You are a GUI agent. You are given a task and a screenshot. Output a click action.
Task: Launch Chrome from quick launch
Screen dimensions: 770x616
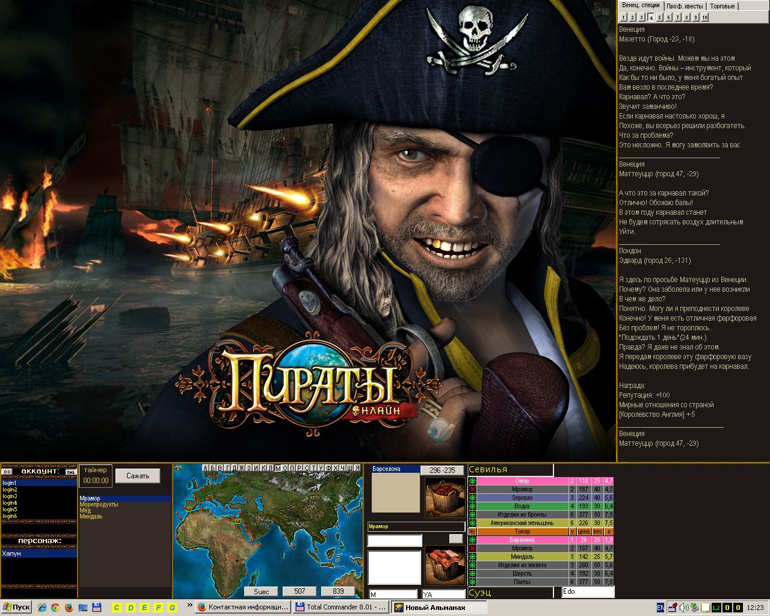coord(55,608)
